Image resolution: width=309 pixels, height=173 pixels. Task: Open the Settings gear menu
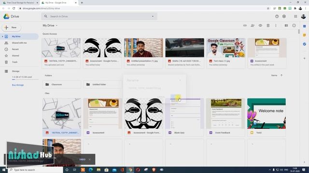point(284,16)
